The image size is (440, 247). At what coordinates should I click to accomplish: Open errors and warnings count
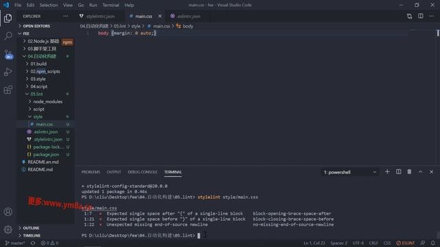coord(49,243)
